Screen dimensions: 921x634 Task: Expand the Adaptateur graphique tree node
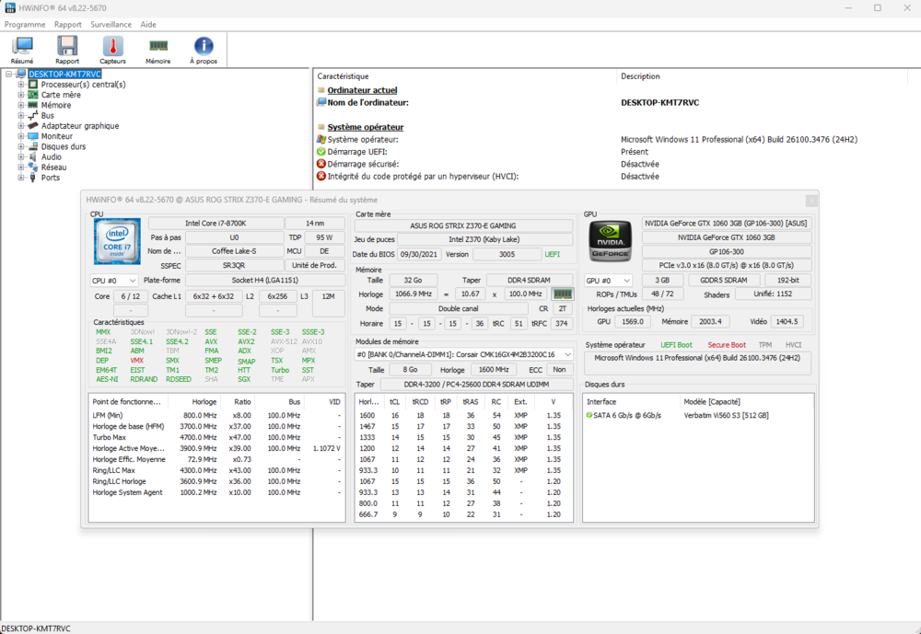tap(20, 126)
